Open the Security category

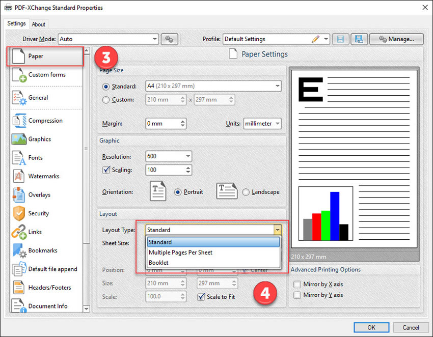click(45, 213)
